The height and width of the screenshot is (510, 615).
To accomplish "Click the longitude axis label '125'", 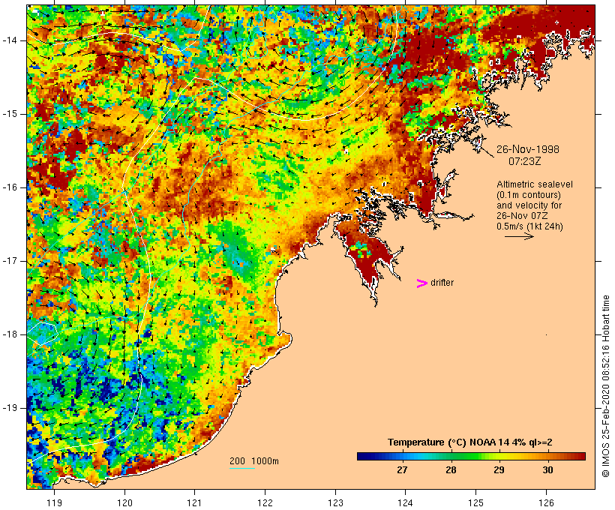I will 475,502.
